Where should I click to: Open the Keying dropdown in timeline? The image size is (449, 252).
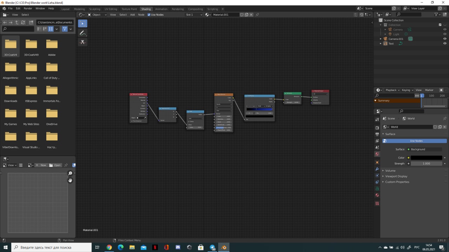pos(408,90)
